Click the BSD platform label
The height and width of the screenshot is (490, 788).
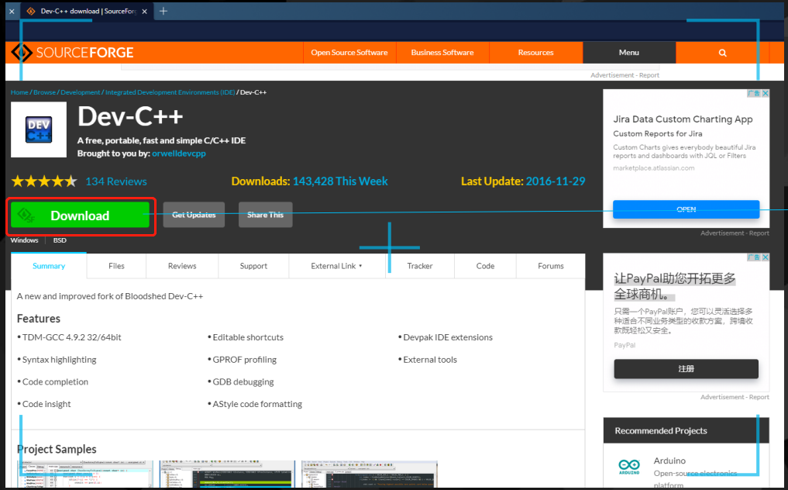tap(60, 240)
